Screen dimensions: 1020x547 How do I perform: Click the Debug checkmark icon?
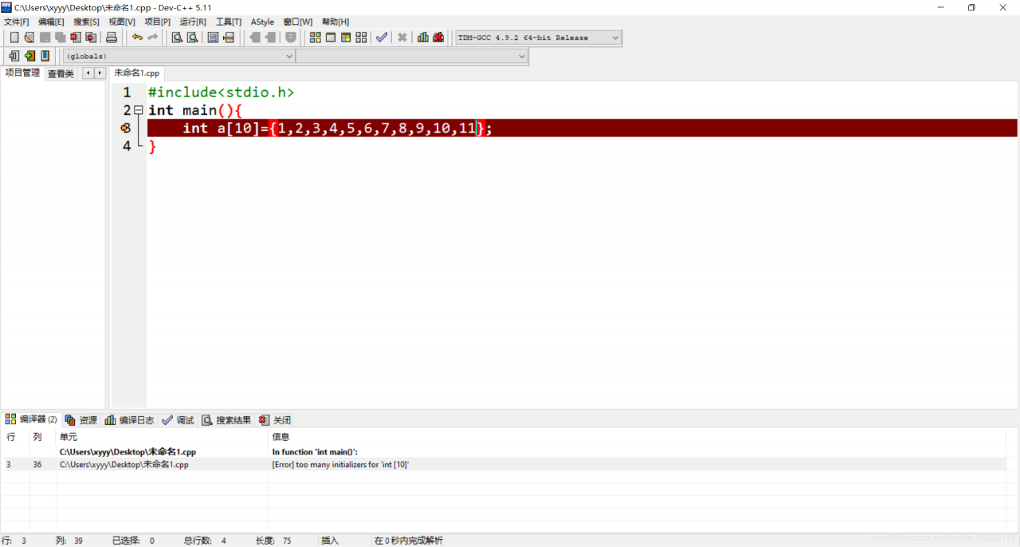[x=382, y=37]
